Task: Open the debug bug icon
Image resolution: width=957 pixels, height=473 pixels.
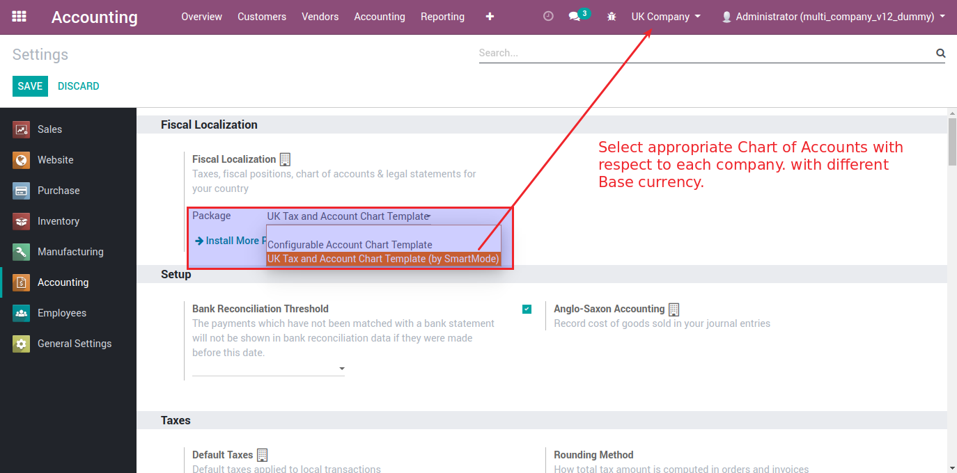Action: 612,17
